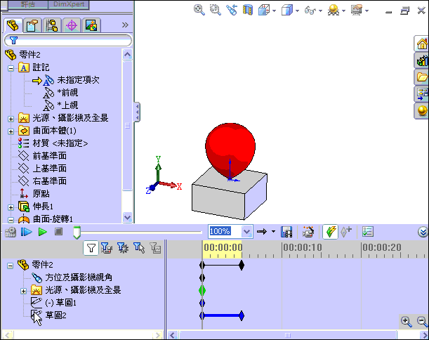The width and height of the screenshot is (429, 340).
Task: Click the Save Animation icon
Action: pyautogui.click(x=286, y=232)
